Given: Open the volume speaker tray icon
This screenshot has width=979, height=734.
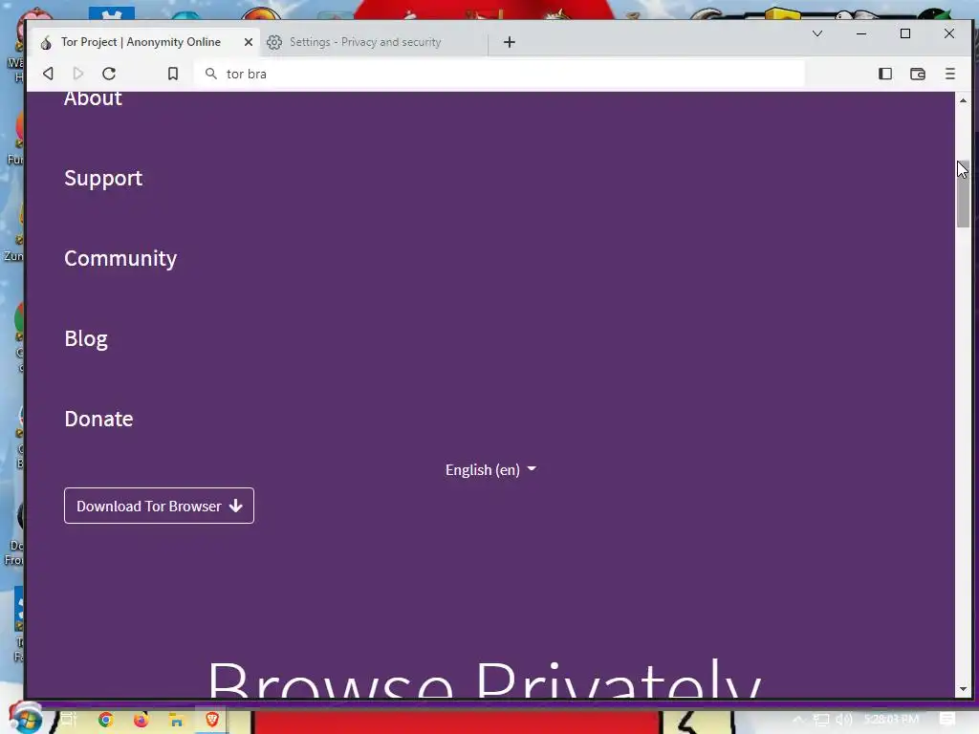Looking at the screenshot, I should click(843, 720).
